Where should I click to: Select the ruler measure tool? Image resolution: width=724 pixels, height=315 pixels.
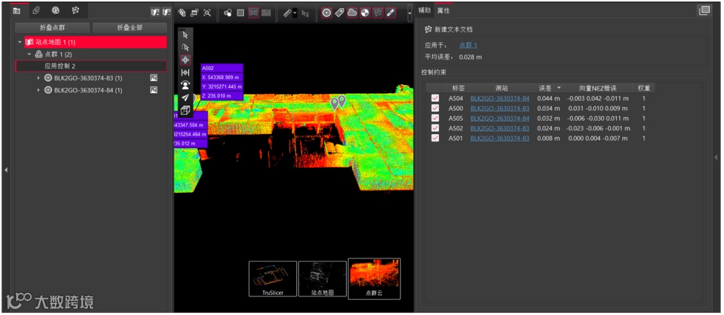(287, 13)
